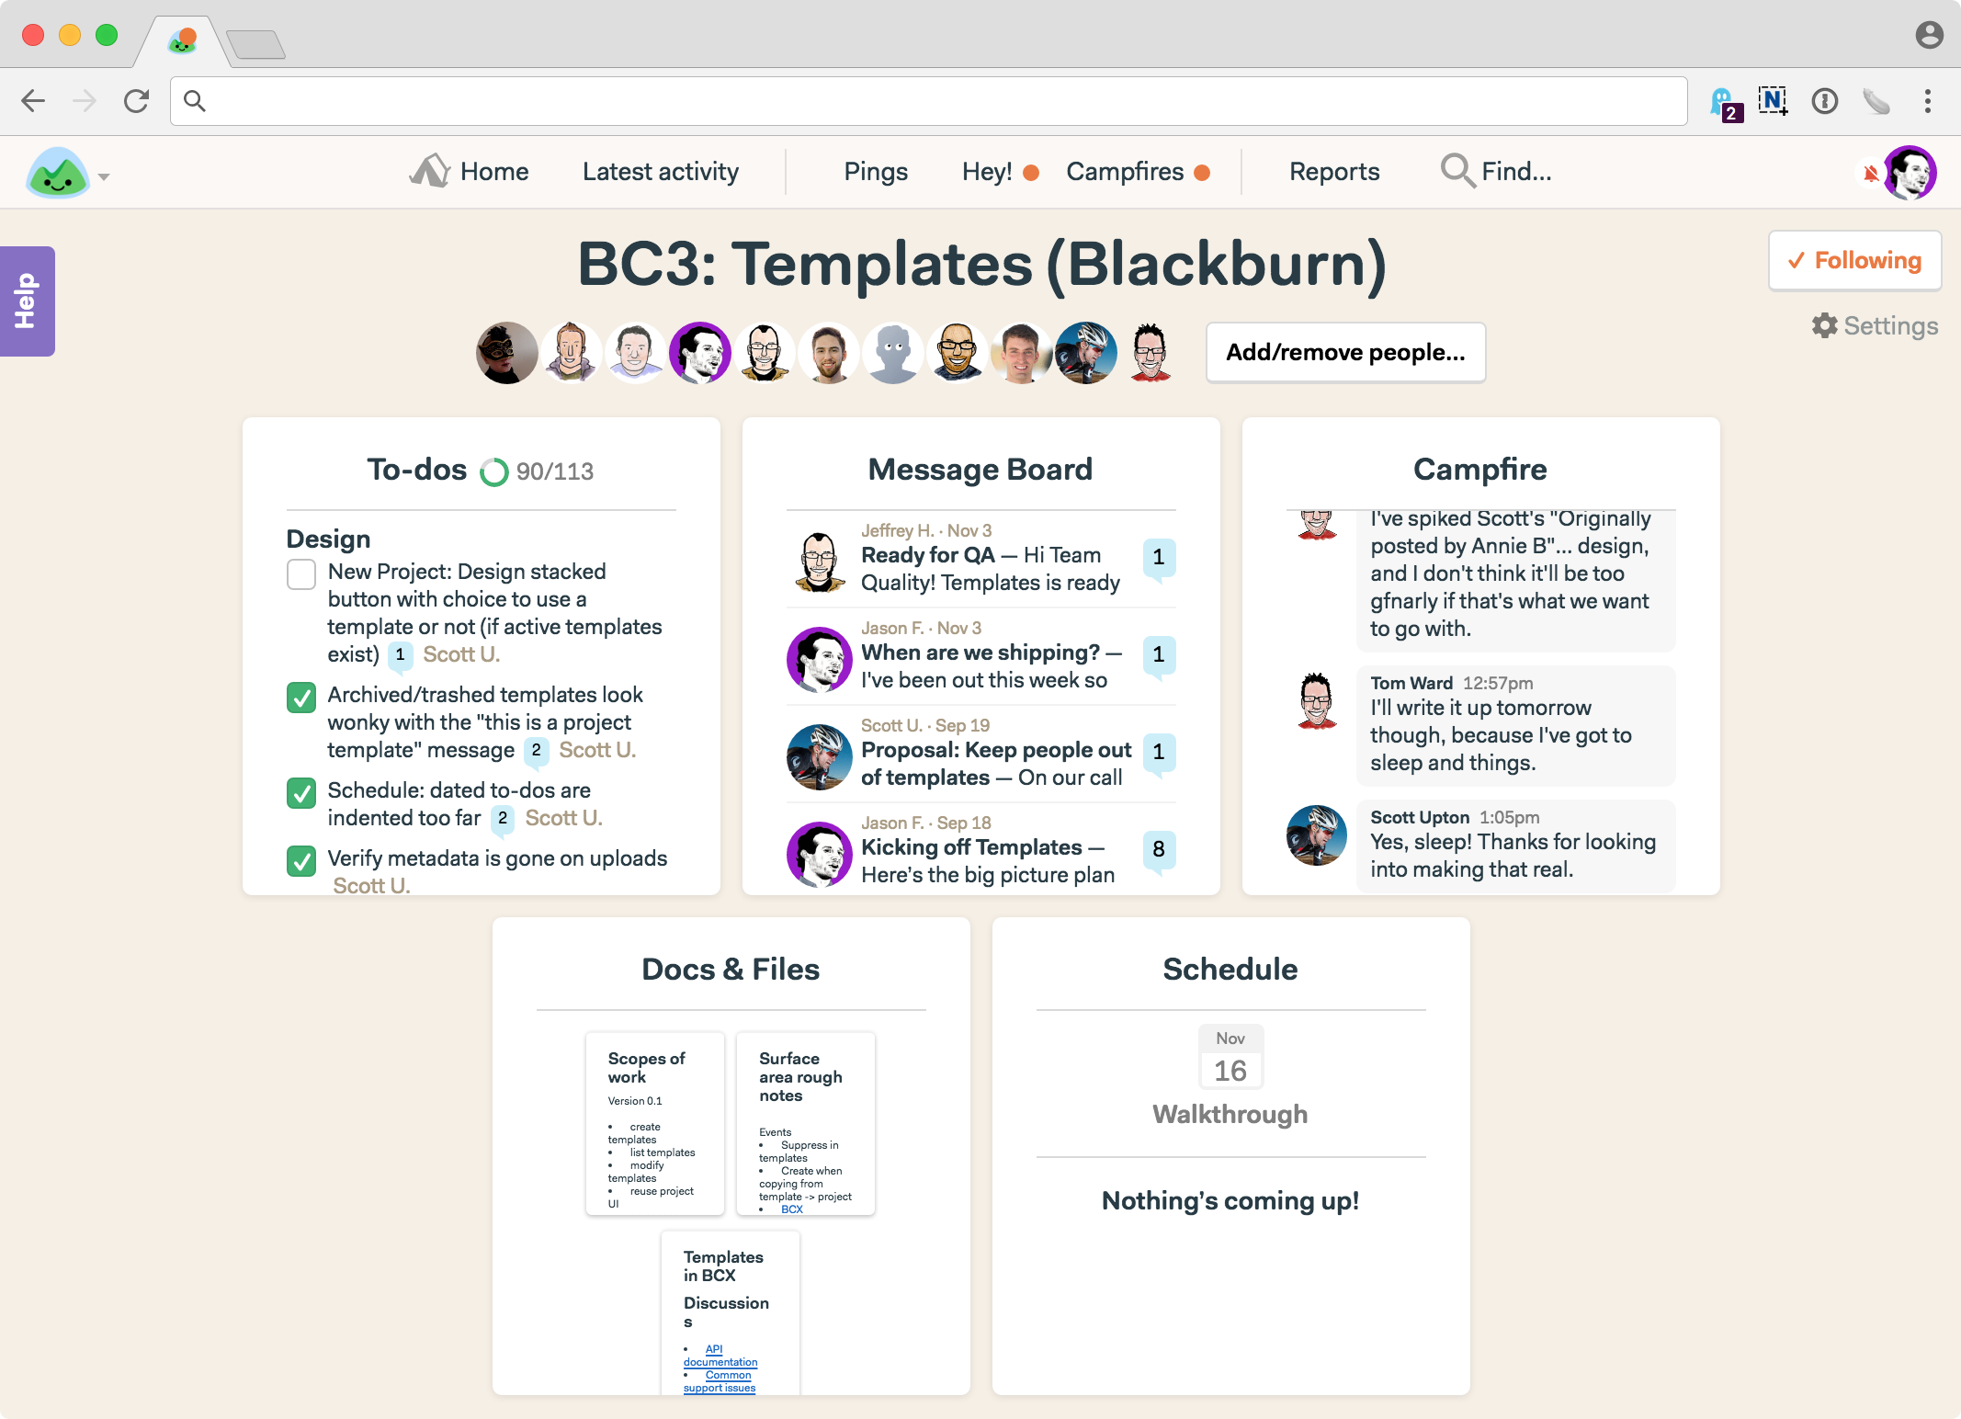Click the settings gear icon

[x=1824, y=325]
